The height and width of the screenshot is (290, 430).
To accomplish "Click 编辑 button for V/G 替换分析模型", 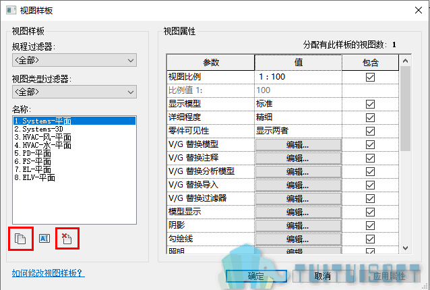I will pos(299,171).
